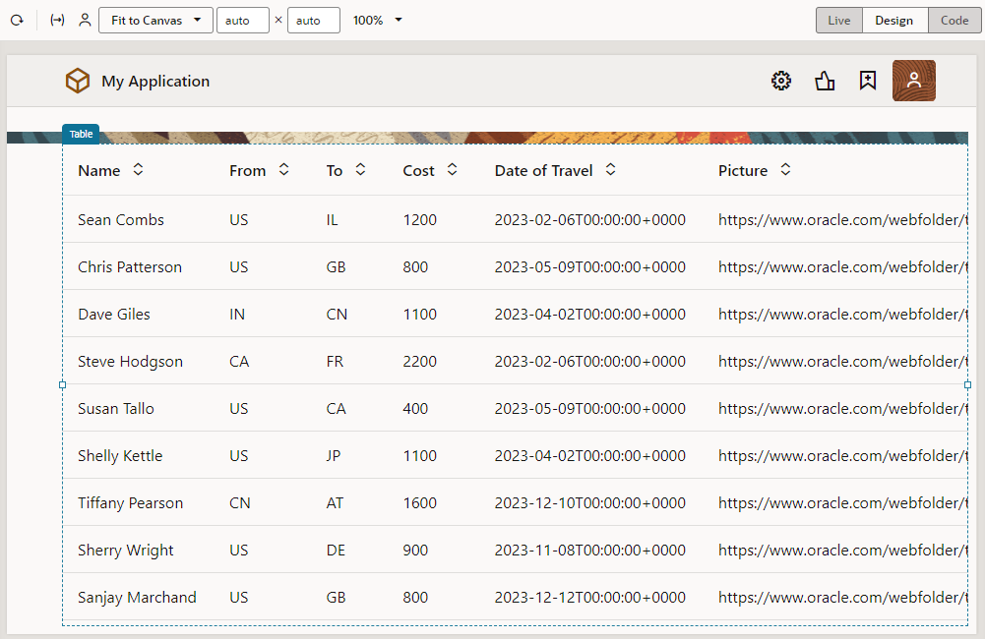
Task: Sort by Date of Travel arrows
Action: coord(611,169)
